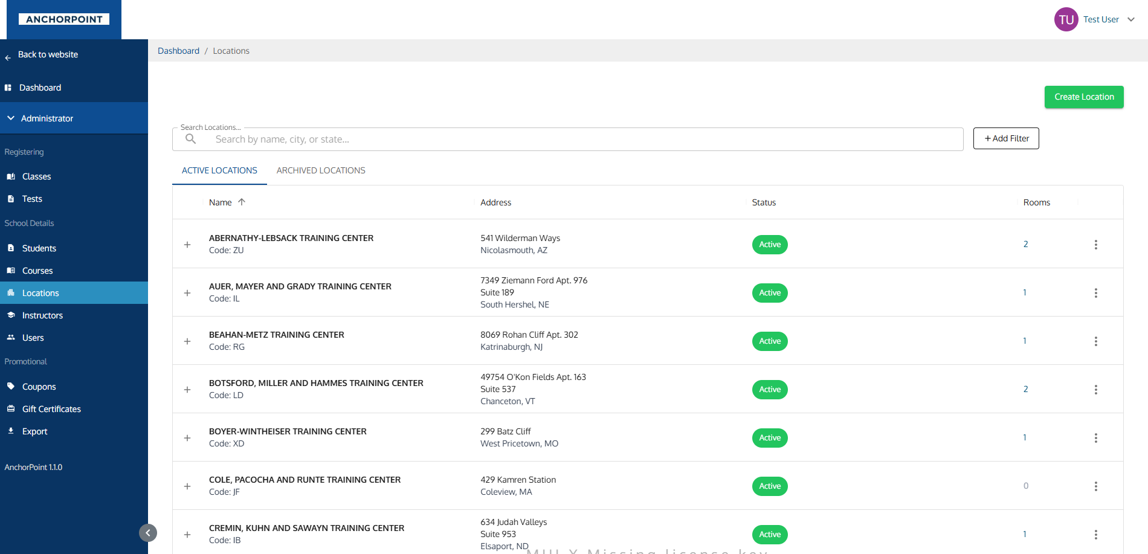Select the Courses icon

[11, 271]
